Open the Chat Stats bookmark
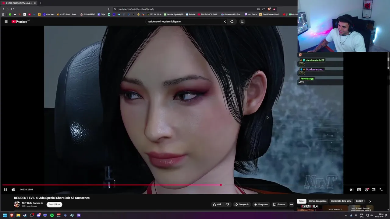The image size is (390, 219). (x=48, y=14)
